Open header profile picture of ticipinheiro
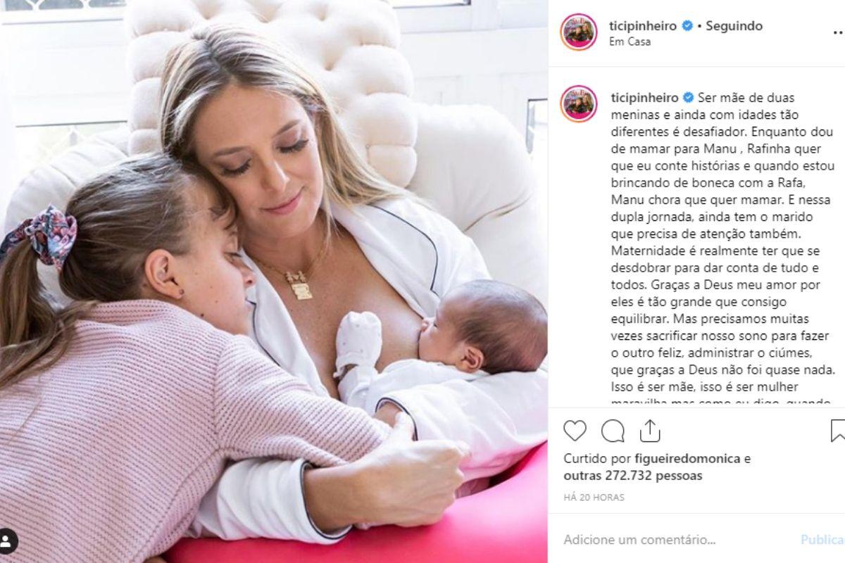Viewport: 845px width, 563px height. point(579,32)
